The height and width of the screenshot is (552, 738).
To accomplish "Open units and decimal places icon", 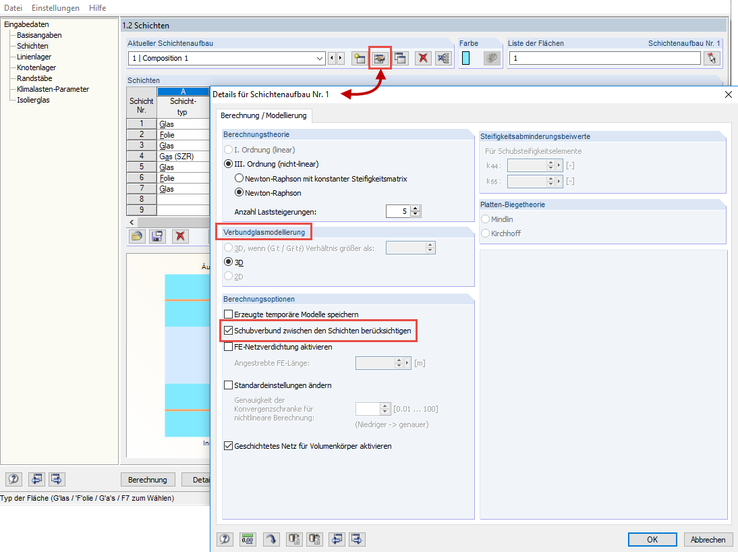I will click(248, 539).
